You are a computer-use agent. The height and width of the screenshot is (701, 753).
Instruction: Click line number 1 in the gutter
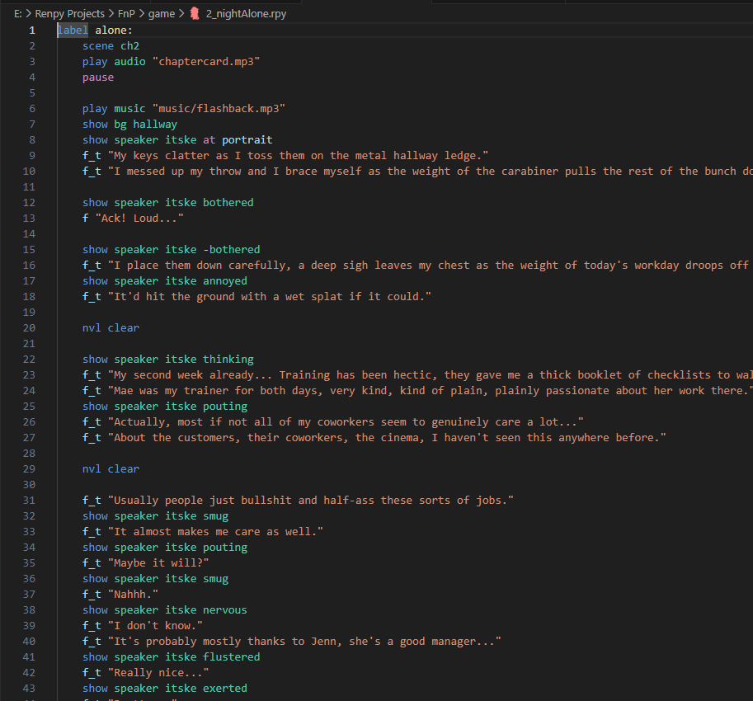pyautogui.click(x=32, y=31)
